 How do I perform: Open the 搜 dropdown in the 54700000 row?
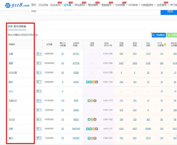39,120
